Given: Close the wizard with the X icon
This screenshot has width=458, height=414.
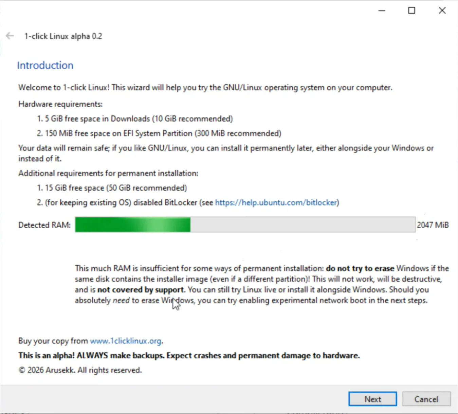Looking at the screenshot, I should click(442, 11).
